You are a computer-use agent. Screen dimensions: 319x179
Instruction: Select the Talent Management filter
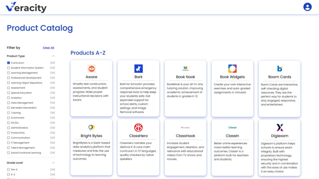[8, 148]
